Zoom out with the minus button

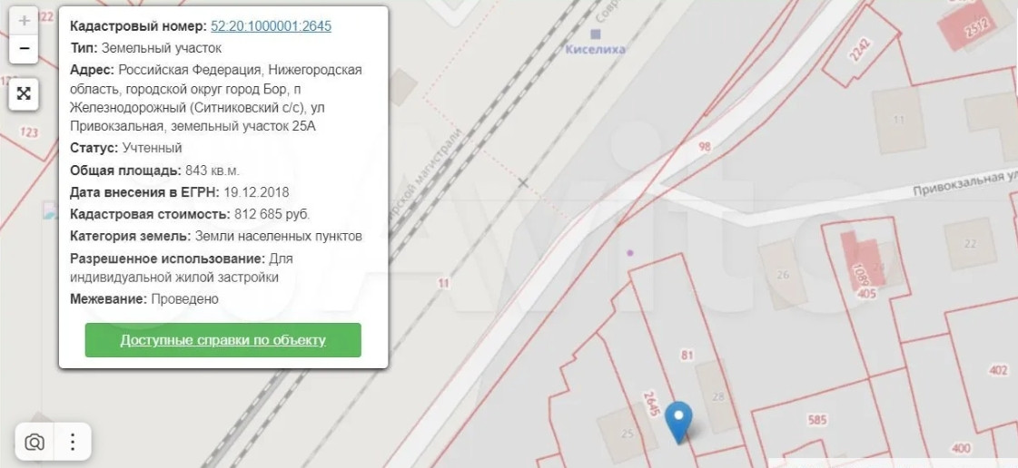point(25,49)
